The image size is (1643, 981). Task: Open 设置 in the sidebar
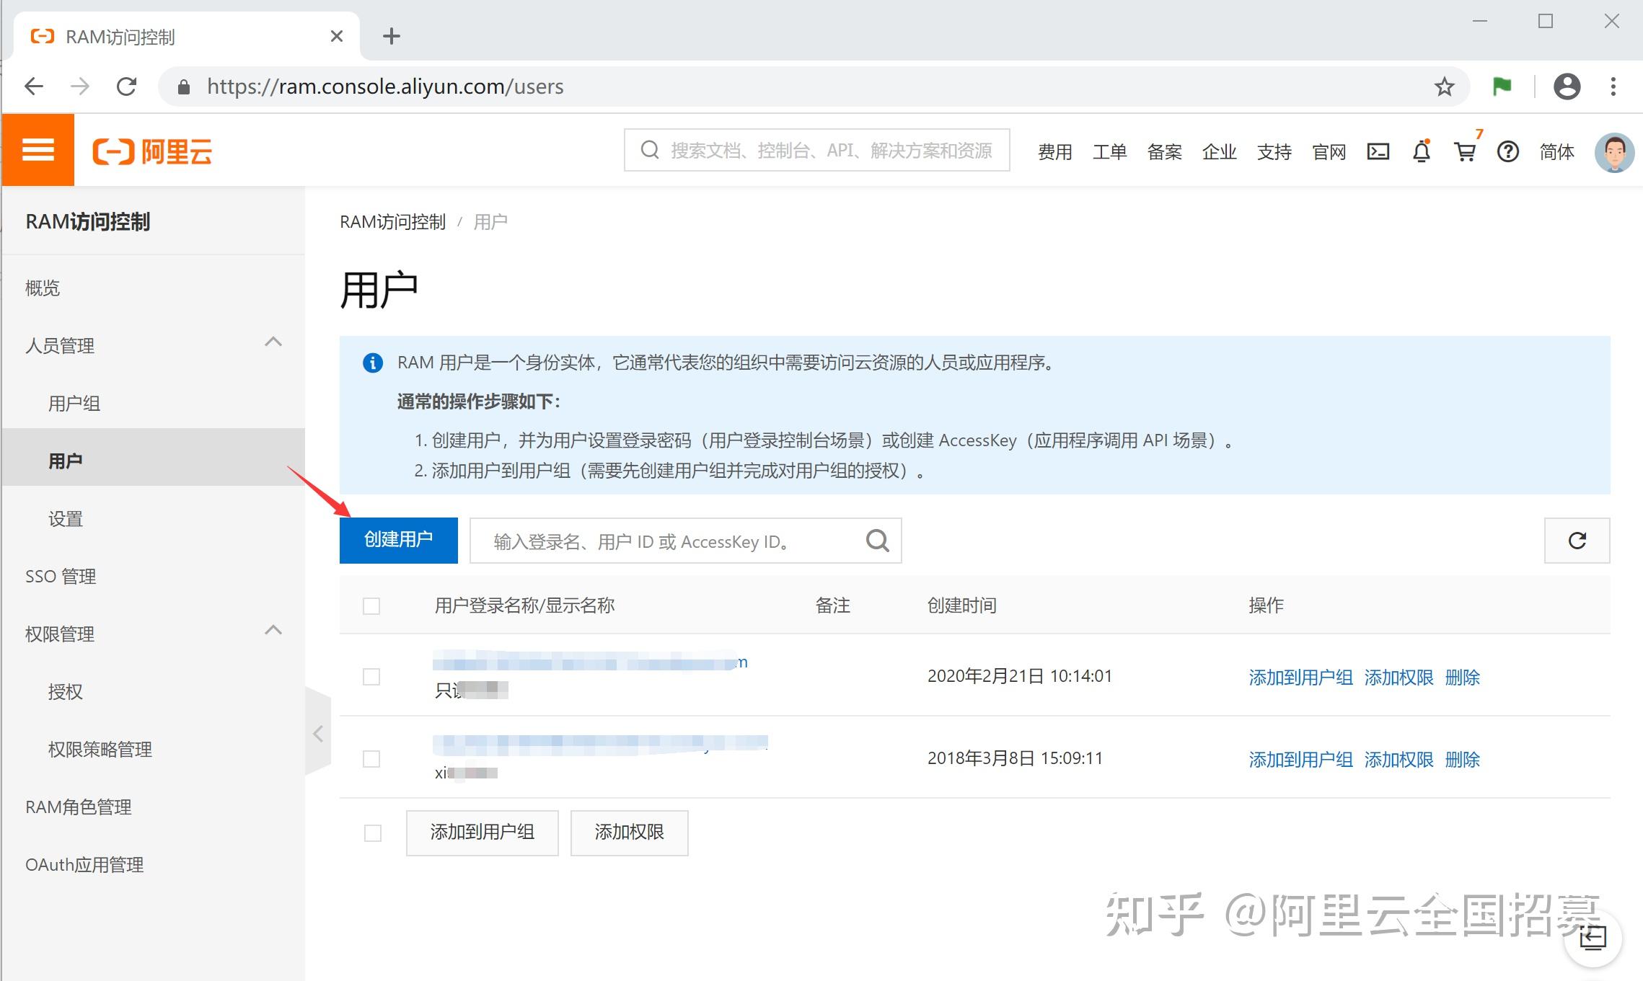[x=66, y=519]
